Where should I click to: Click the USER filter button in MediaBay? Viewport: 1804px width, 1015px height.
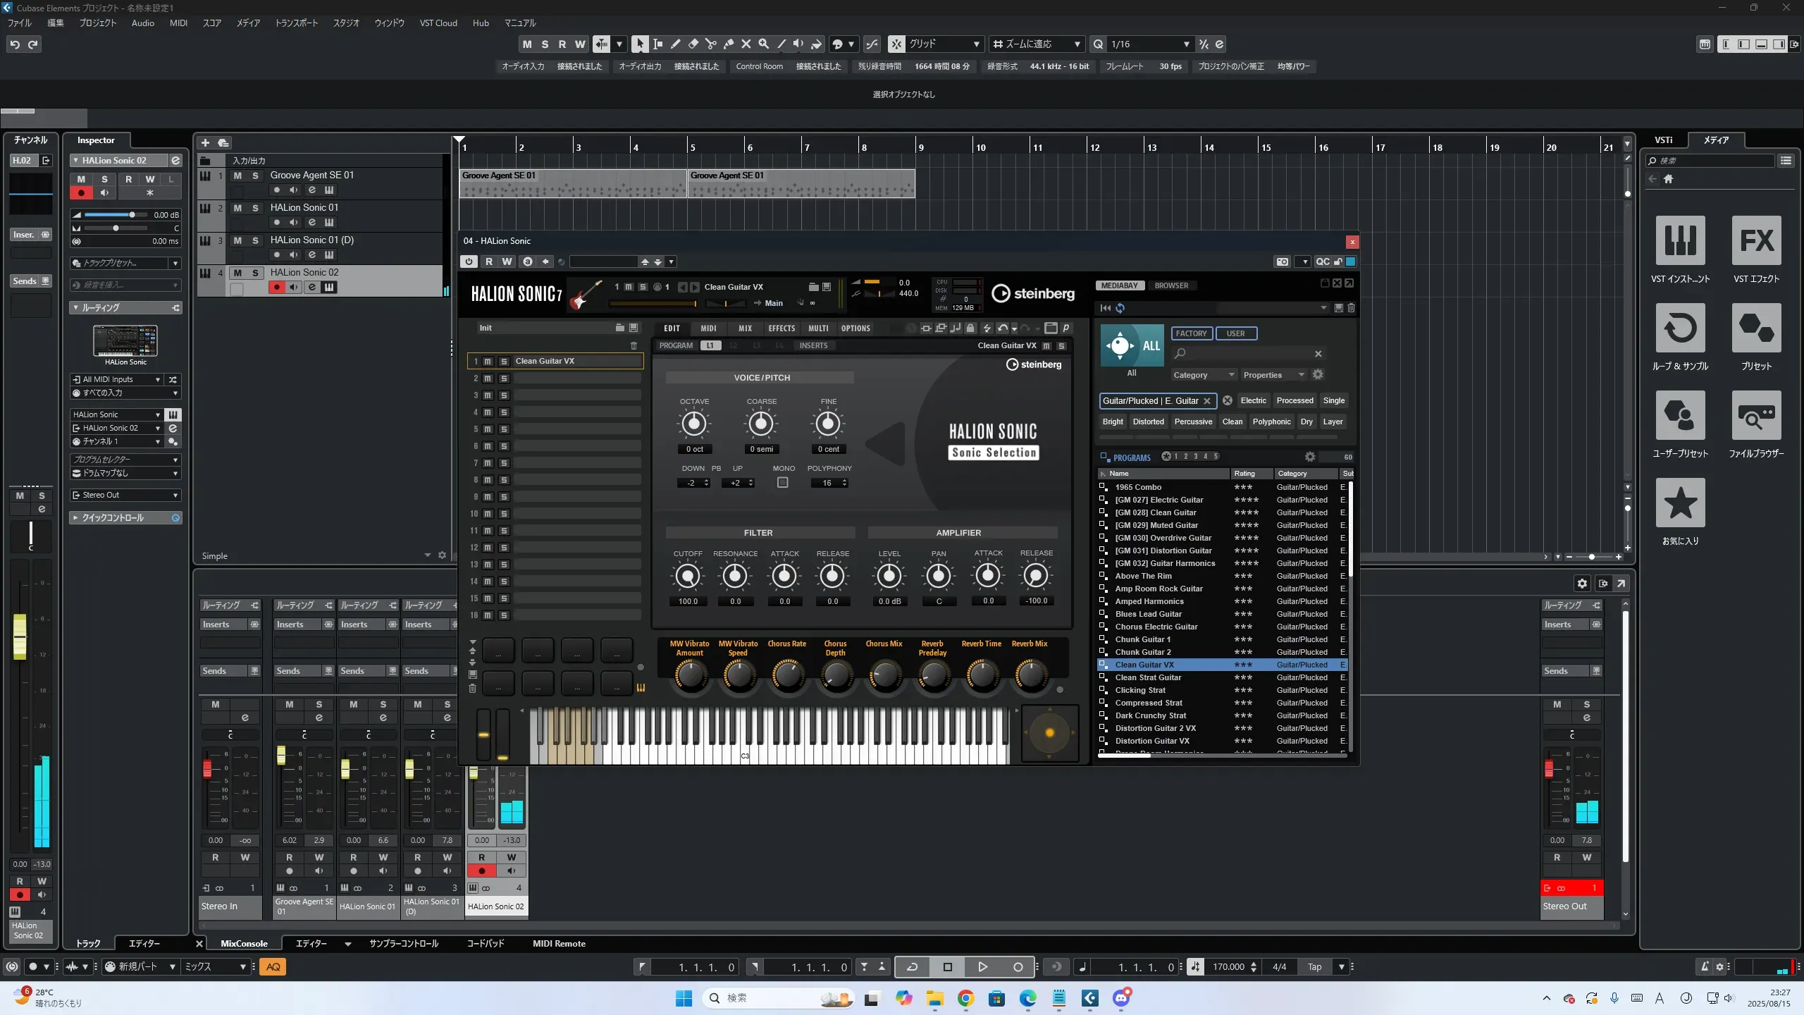coord(1235,333)
